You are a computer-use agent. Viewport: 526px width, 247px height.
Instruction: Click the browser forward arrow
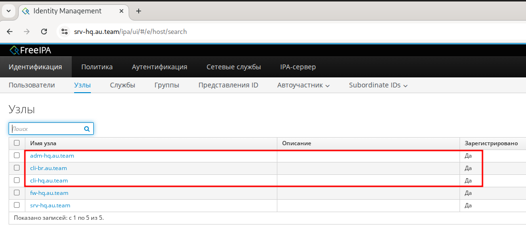point(27,32)
